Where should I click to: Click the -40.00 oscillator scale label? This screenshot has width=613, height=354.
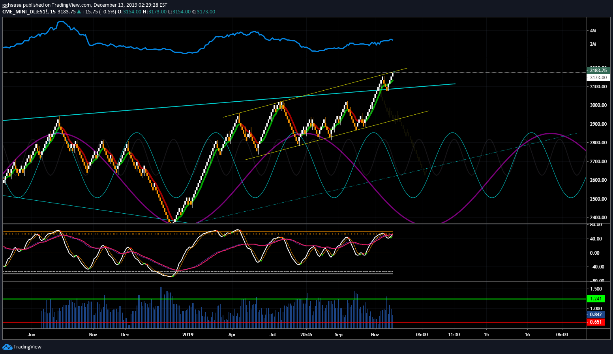tap(596, 267)
